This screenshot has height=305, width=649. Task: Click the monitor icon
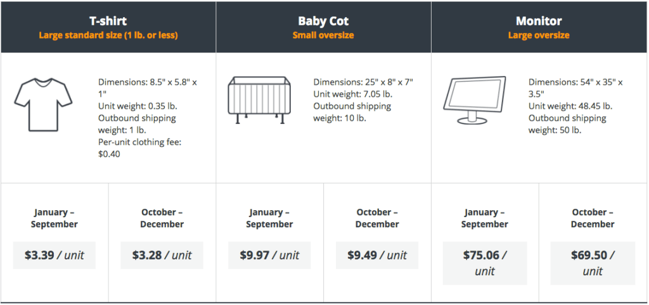pyautogui.click(x=474, y=100)
